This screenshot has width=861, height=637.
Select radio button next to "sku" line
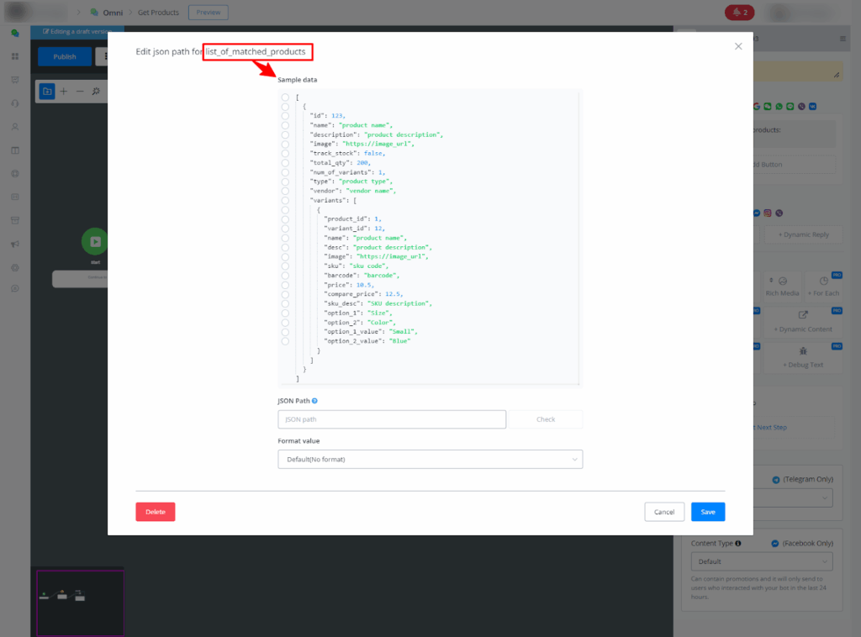pos(286,266)
